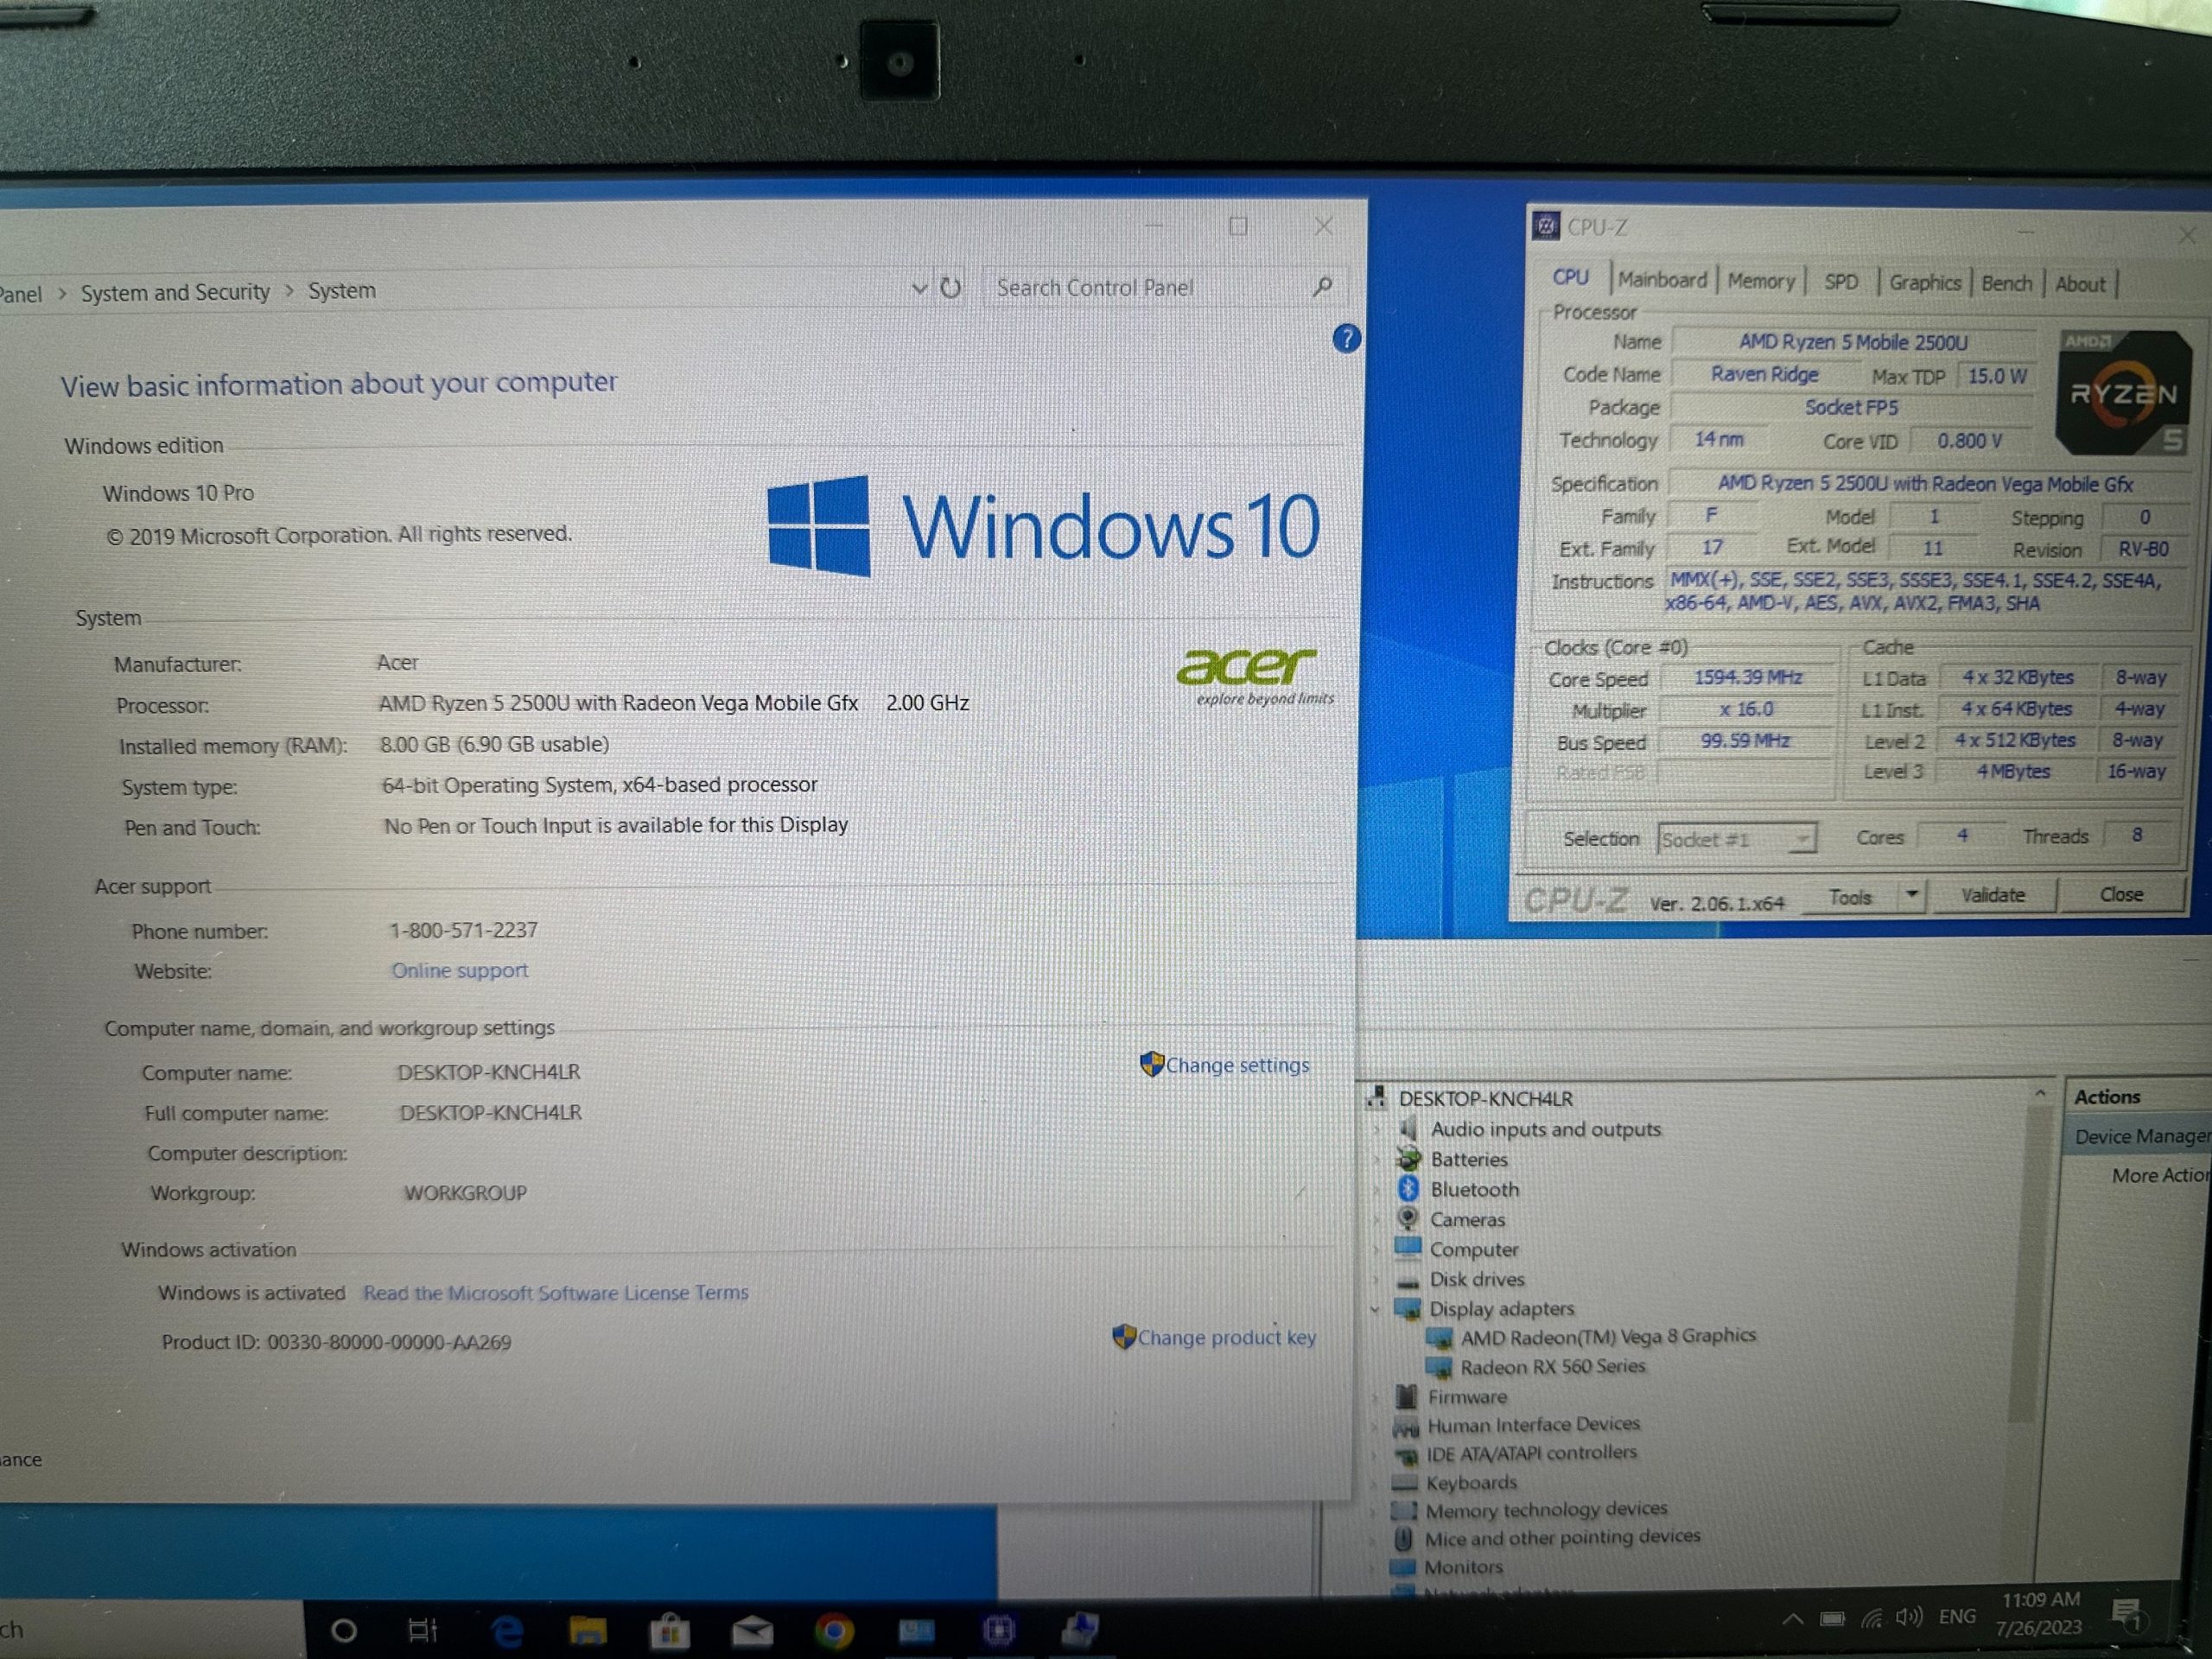Launch Microsoft Edge from taskbar
Image resolution: width=2212 pixels, height=1659 pixels.
click(509, 1631)
